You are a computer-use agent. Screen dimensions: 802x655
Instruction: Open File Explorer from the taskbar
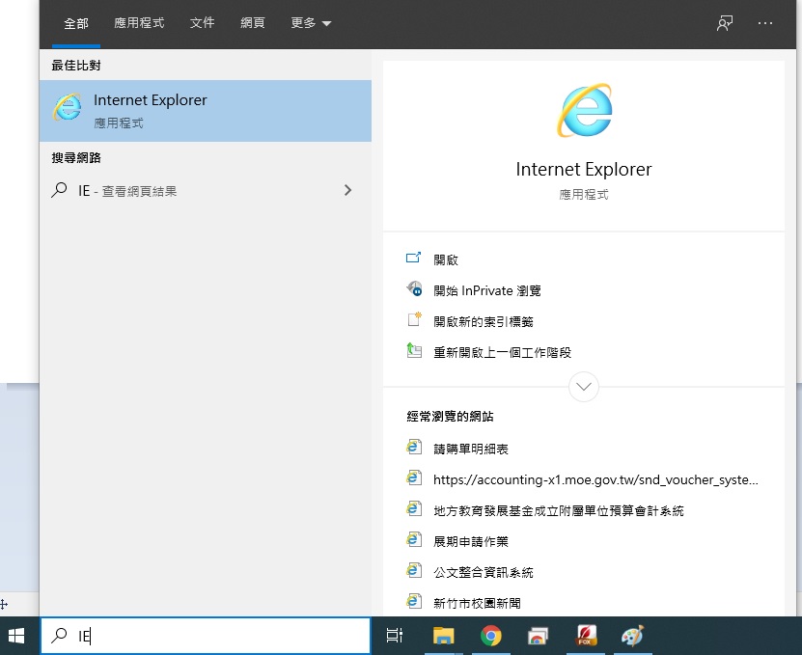click(443, 636)
